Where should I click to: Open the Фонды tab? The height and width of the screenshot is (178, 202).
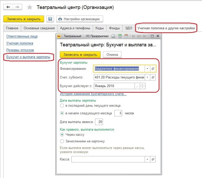point(114,28)
